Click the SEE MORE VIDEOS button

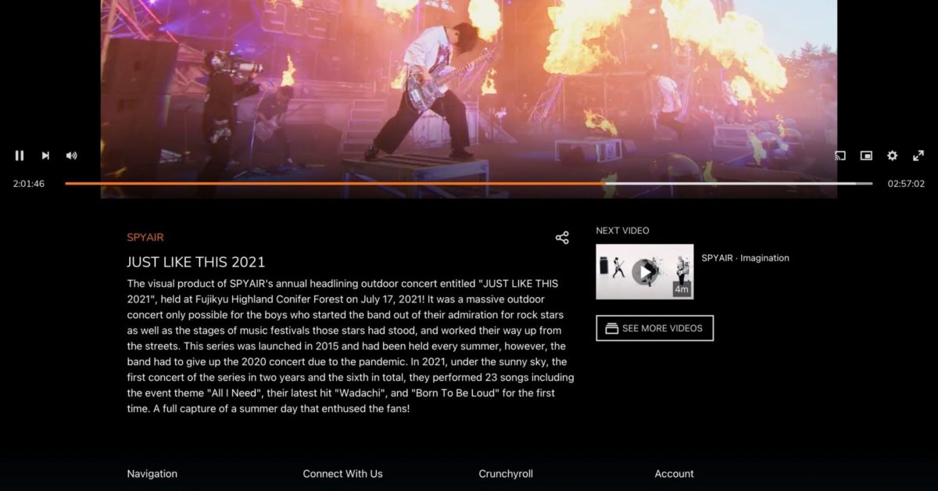click(654, 328)
